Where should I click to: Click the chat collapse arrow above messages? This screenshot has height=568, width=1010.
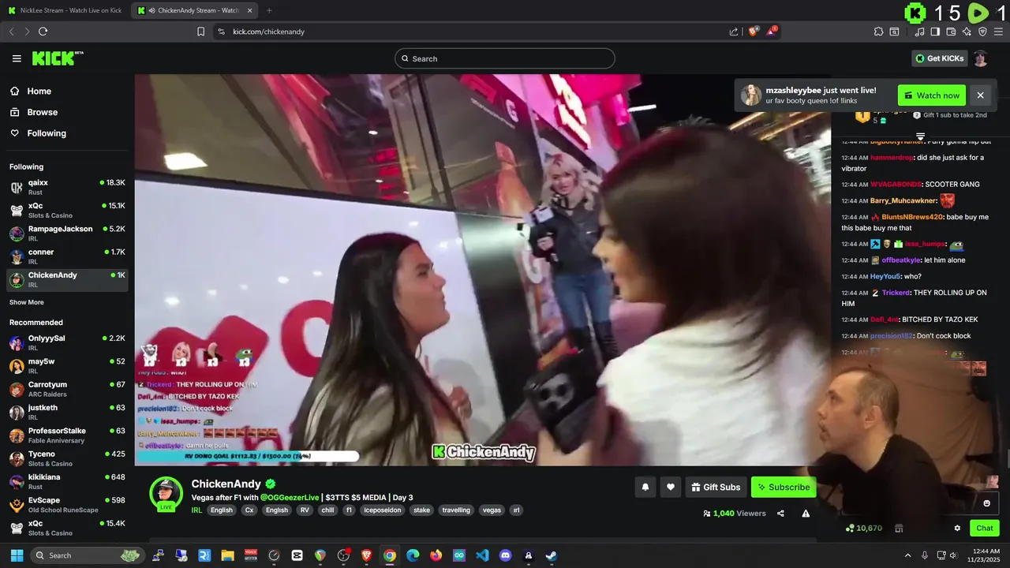920,137
